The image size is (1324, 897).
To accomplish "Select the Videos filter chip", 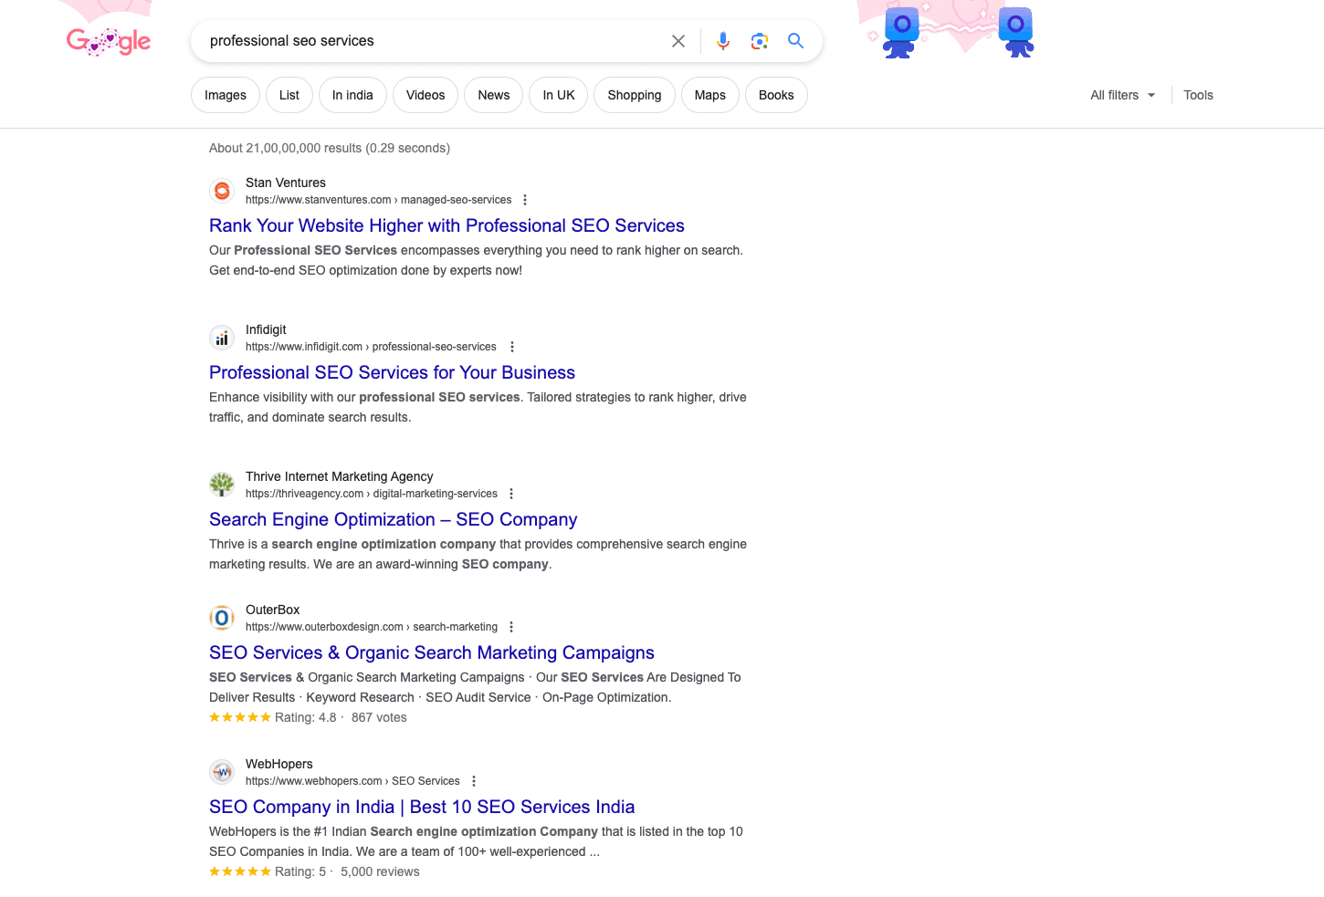I will [x=426, y=95].
